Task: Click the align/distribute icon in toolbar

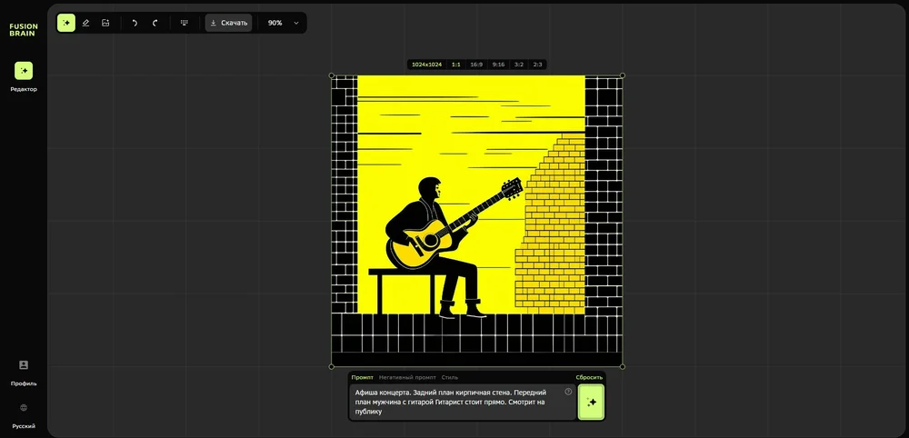Action: (185, 23)
